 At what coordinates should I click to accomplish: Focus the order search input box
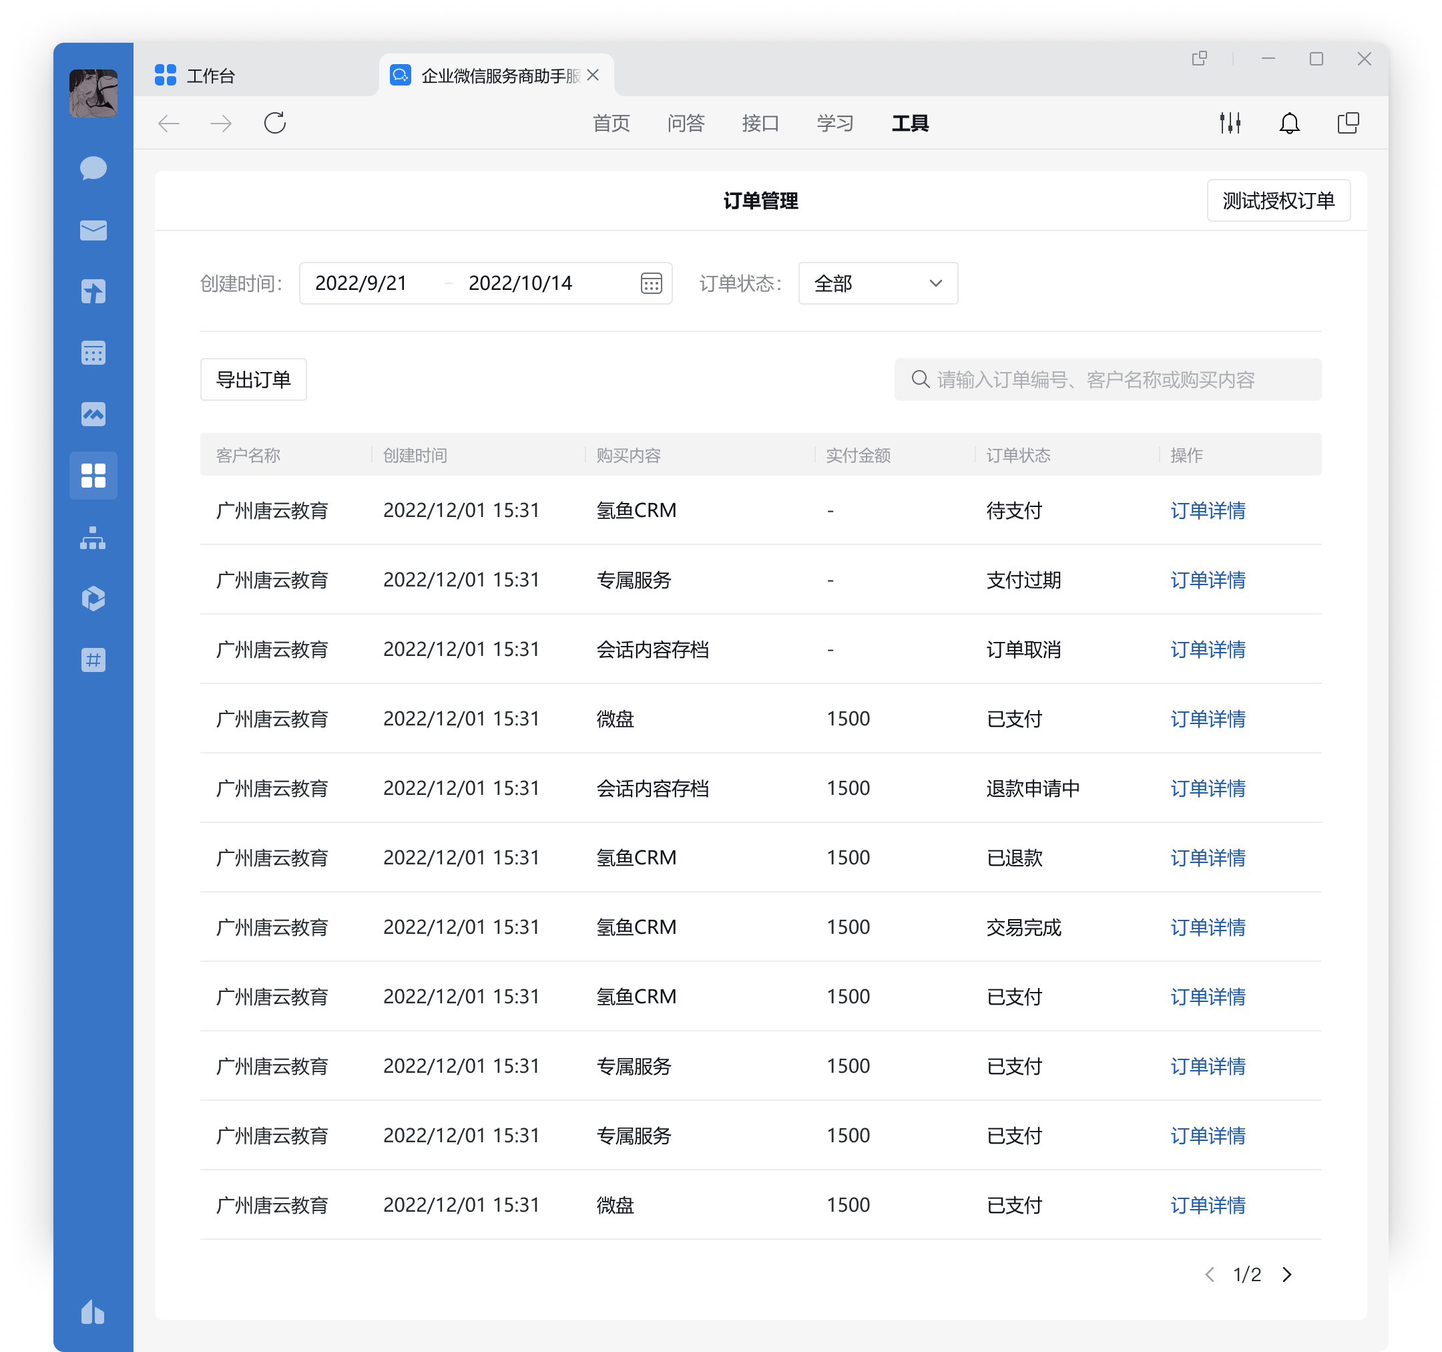click(1108, 379)
